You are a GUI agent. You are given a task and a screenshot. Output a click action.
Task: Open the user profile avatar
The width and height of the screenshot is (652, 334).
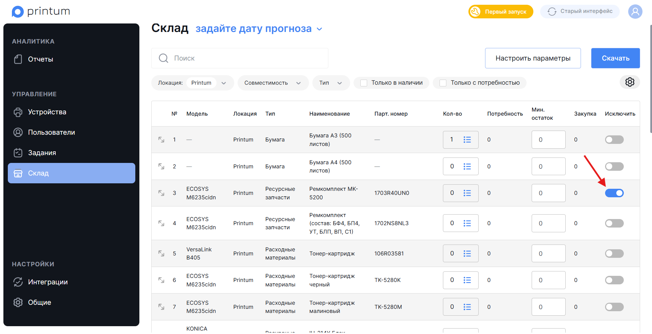coord(635,12)
